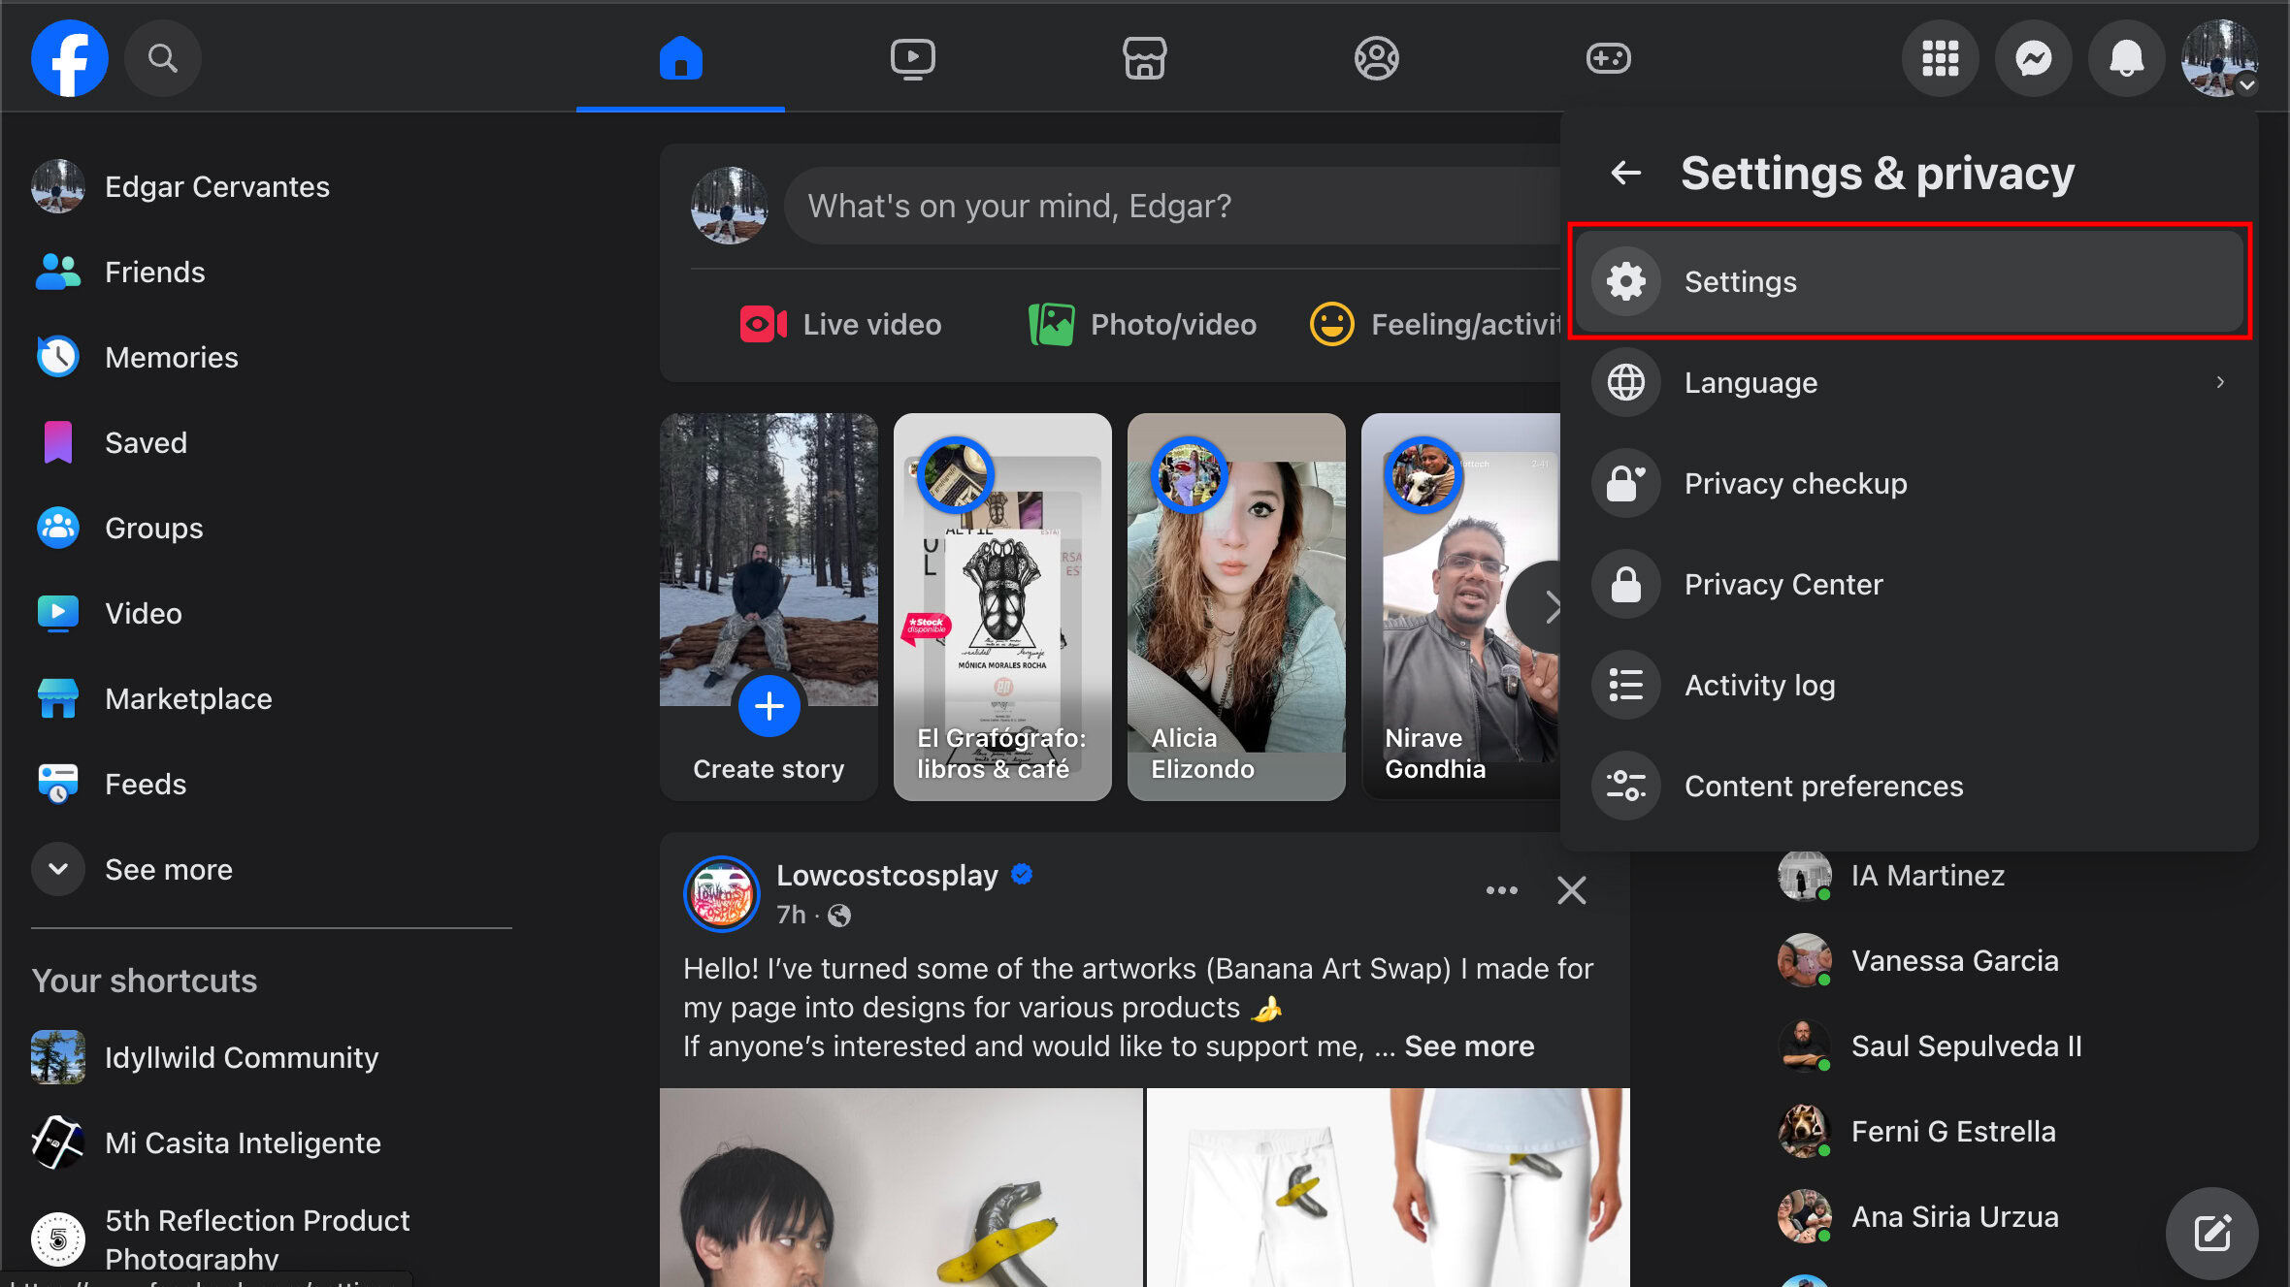Screen dimensions: 2290x1287
Task: Open the apps grid menu
Action: point(1940,58)
